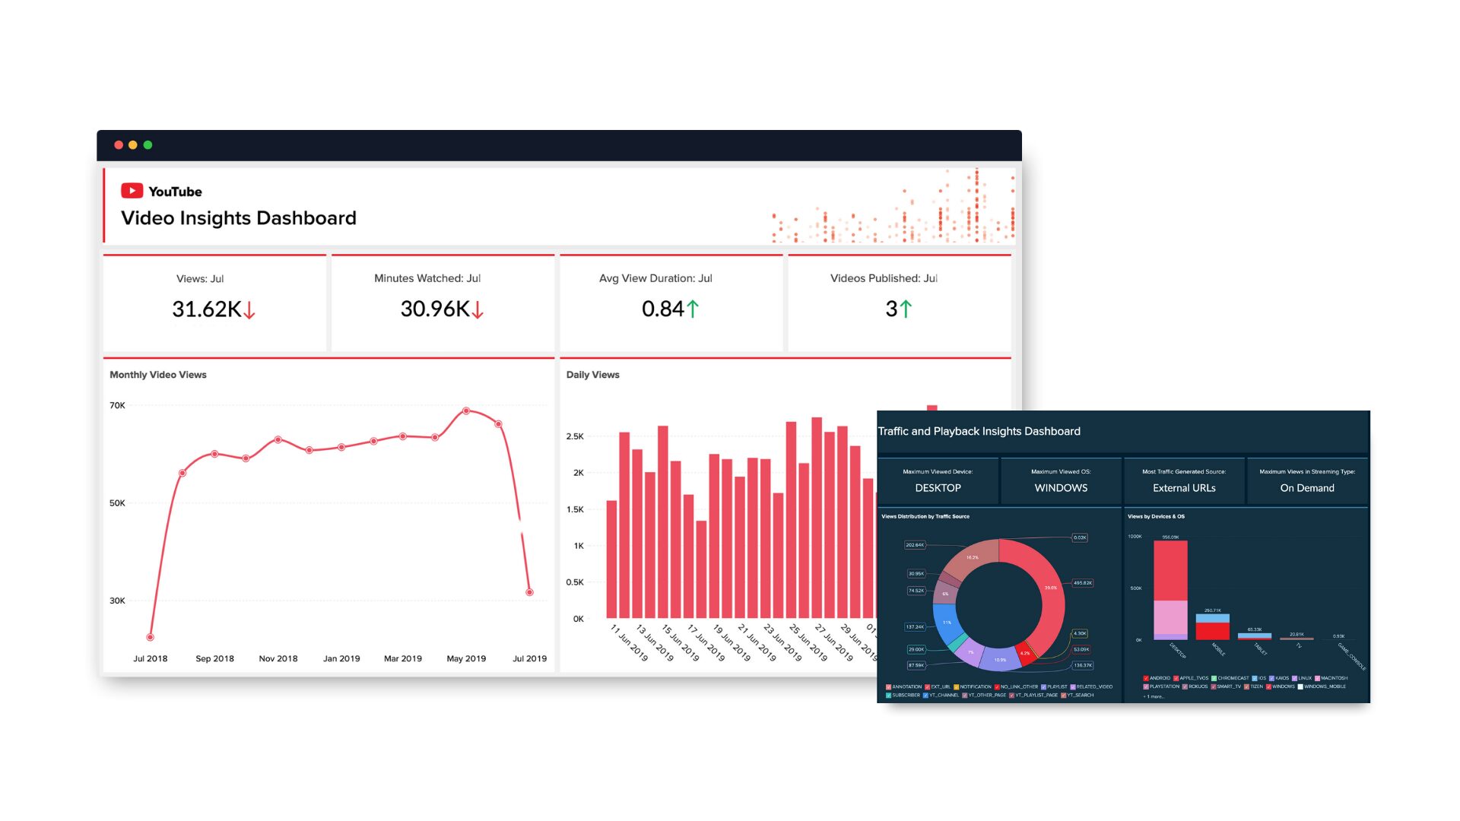Toggle the PLAYLIST legend checkbox
Screen dimensions: 1460x821
click(x=1043, y=686)
